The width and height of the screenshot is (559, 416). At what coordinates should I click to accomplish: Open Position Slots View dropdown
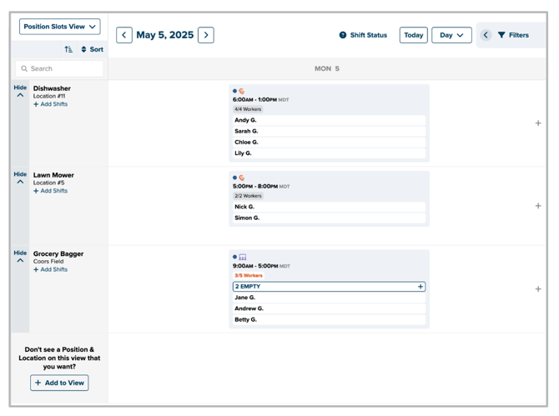point(59,27)
